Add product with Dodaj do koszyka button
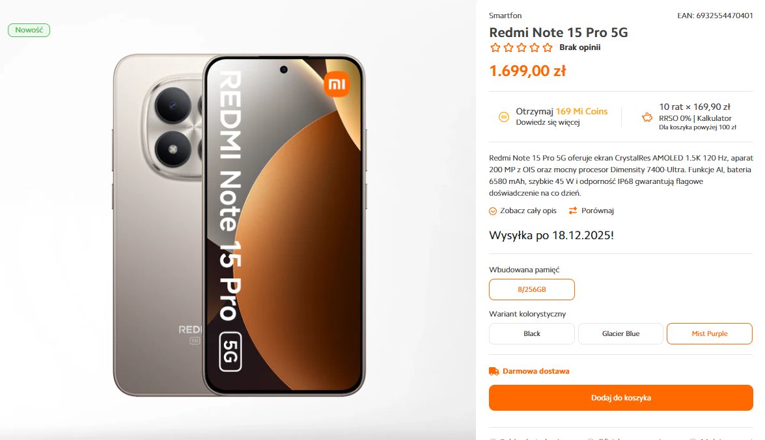This screenshot has height=440, width=765. coord(621,398)
